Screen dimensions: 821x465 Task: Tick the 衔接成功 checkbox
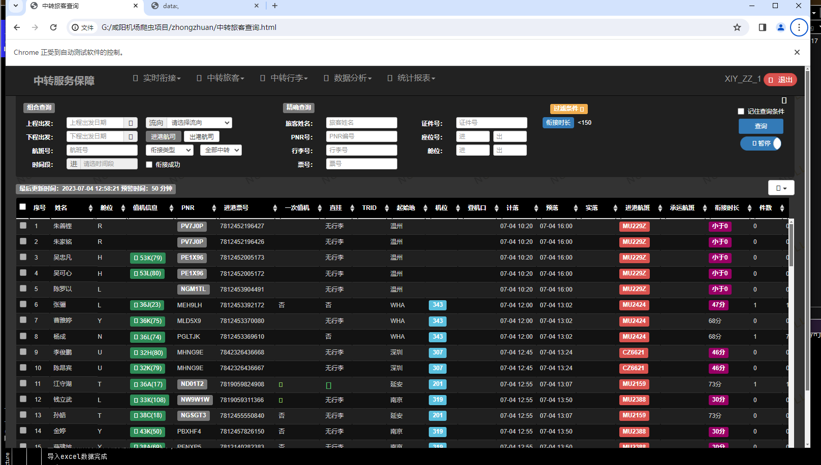[149, 164]
